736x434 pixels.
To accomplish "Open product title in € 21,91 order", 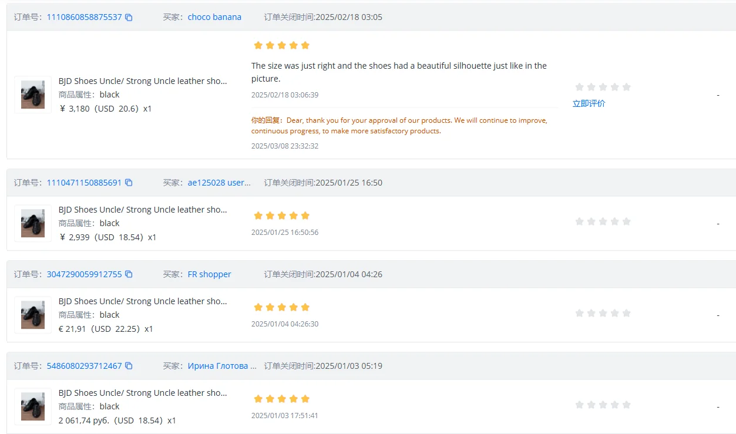I will coord(143,301).
